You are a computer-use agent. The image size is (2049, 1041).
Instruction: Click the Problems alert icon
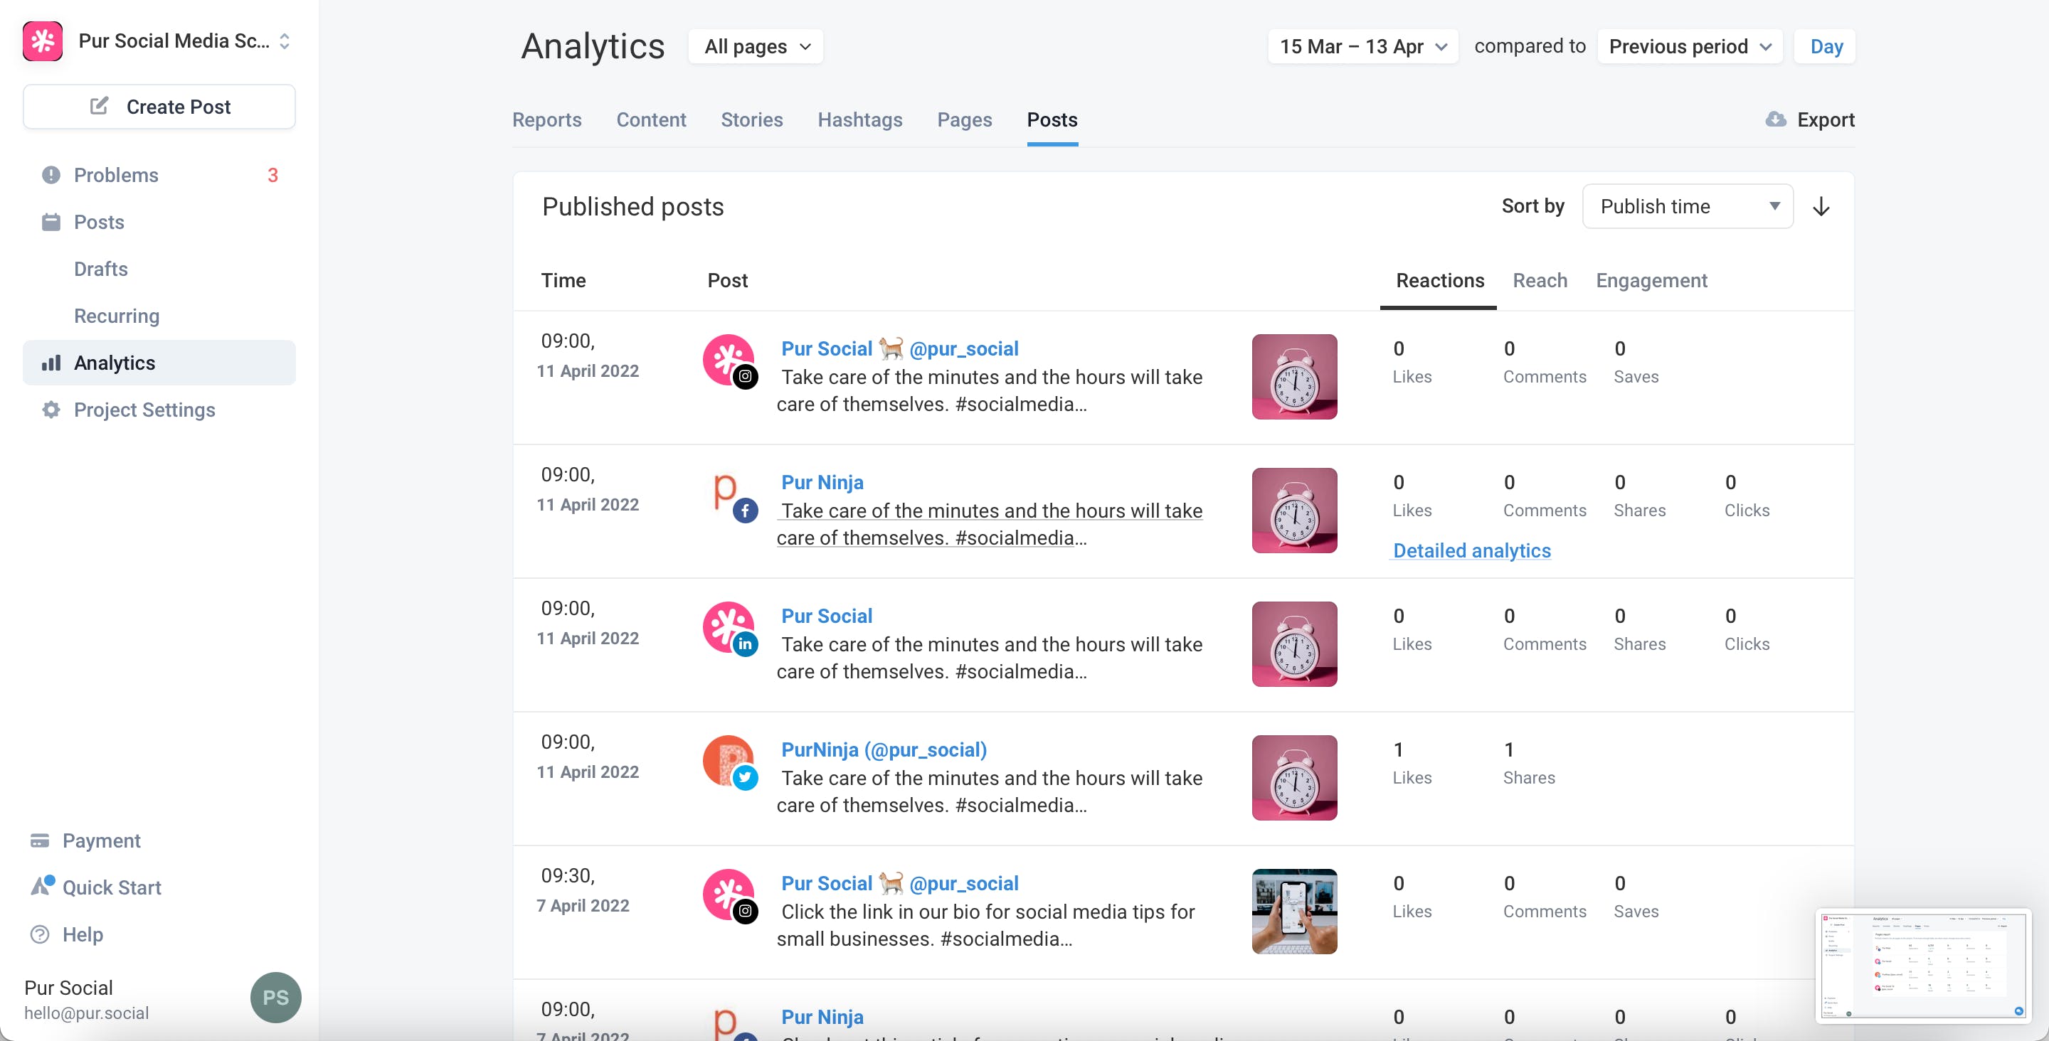pyautogui.click(x=51, y=175)
